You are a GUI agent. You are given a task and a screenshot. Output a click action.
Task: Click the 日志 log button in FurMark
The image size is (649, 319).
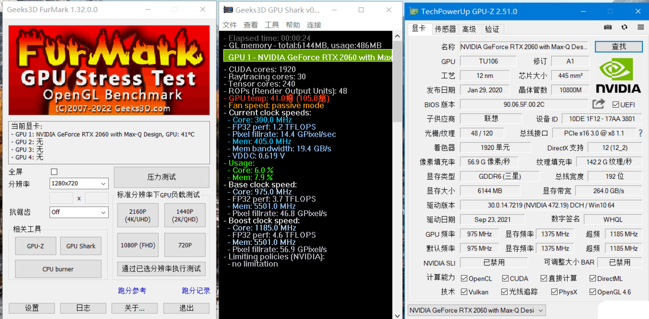tap(83, 308)
